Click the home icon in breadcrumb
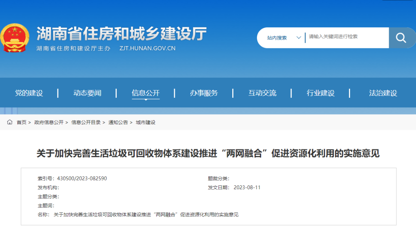The image size is (416, 235). 10,122
